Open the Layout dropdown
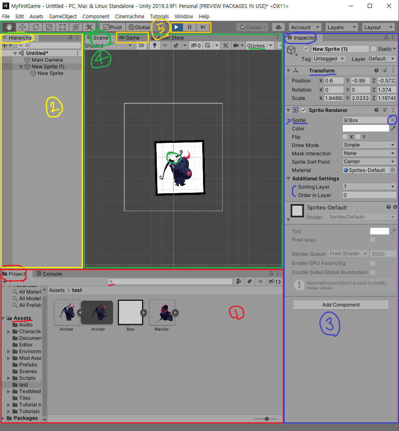The width and height of the screenshot is (399, 431). pyautogui.click(x=379, y=27)
